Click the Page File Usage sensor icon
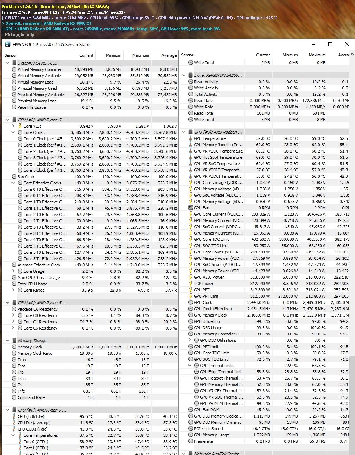 click(x=14, y=107)
